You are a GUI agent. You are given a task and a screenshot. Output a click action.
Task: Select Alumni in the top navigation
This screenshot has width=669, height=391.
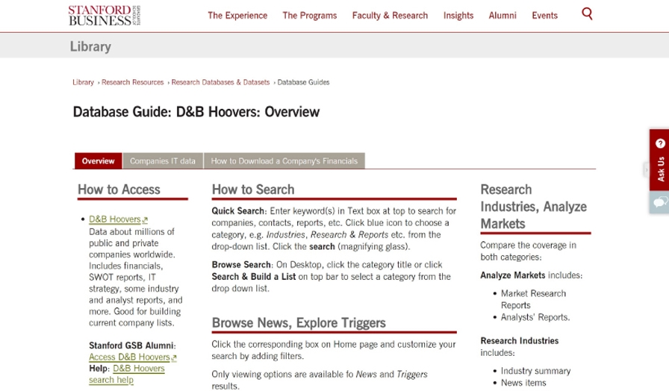[502, 16]
